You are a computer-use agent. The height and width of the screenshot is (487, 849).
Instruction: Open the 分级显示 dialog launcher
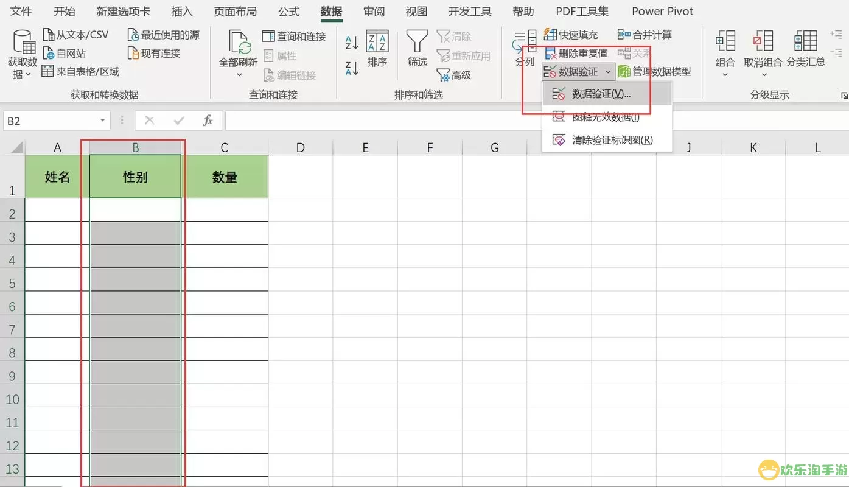pyautogui.click(x=844, y=96)
